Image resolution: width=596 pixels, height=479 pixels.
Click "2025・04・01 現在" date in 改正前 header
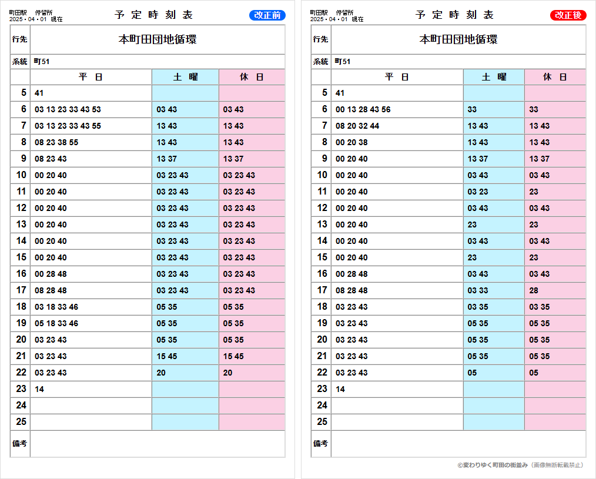point(36,19)
